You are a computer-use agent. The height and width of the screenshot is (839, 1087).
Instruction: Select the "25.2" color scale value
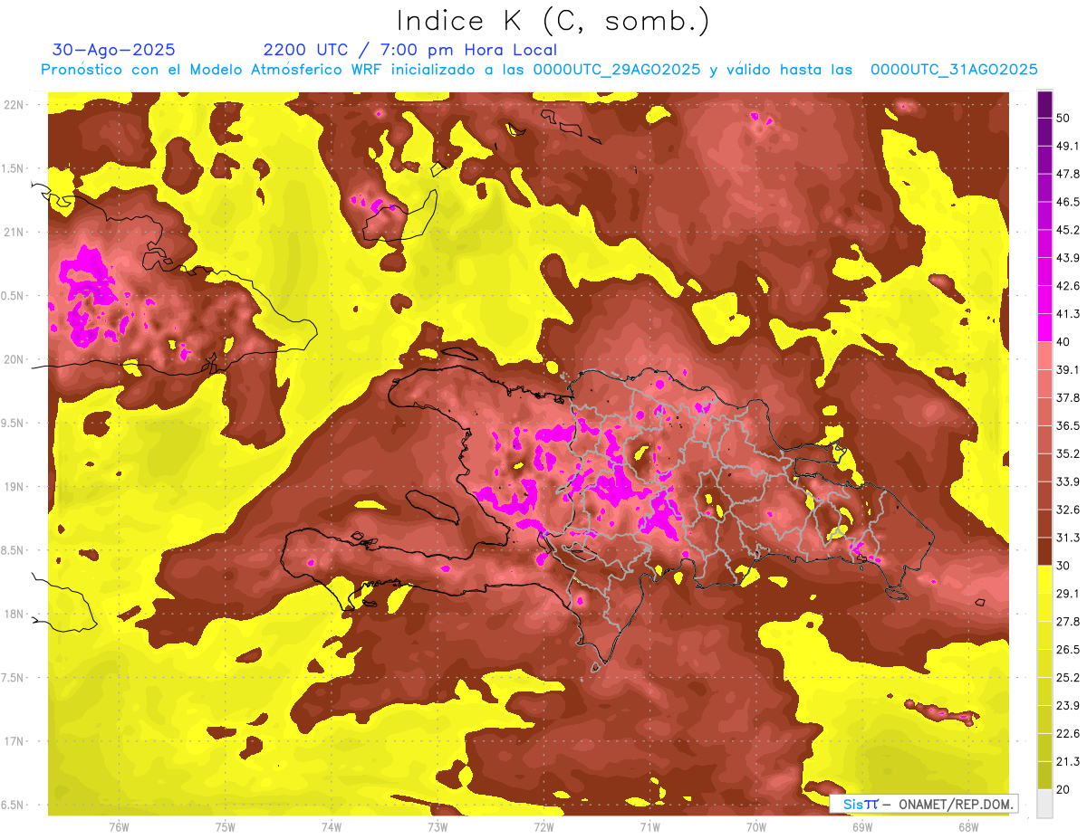pyautogui.click(x=1068, y=678)
